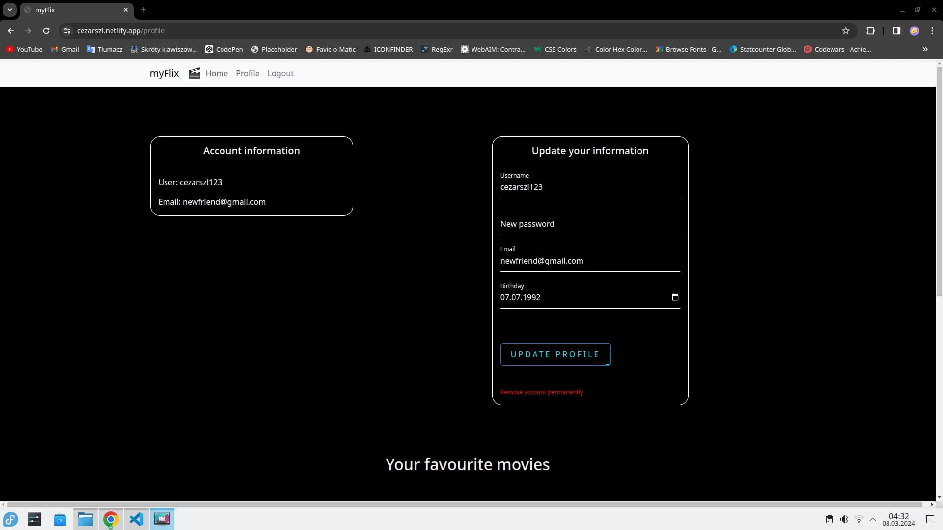Click the Logout menu item

(280, 73)
